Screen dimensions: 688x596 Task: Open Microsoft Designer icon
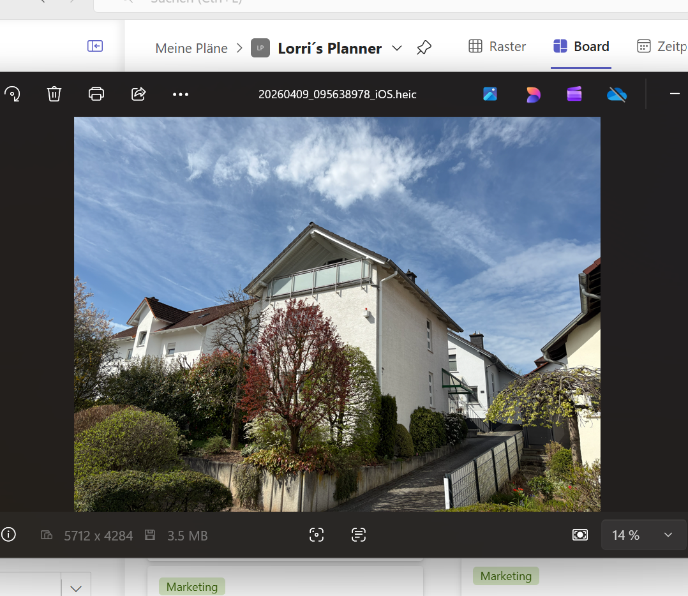(533, 94)
